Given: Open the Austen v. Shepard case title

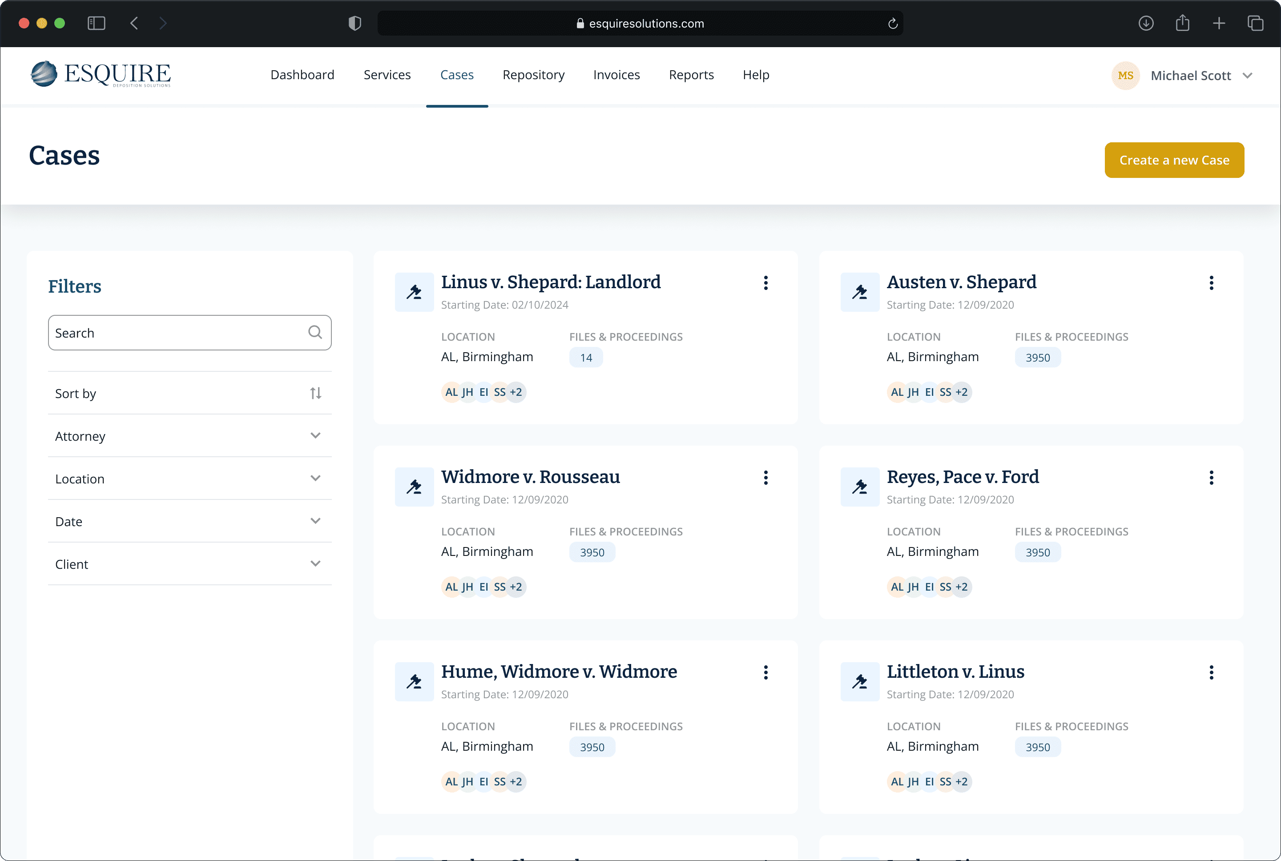Looking at the screenshot, I should (x=961, y=282).
